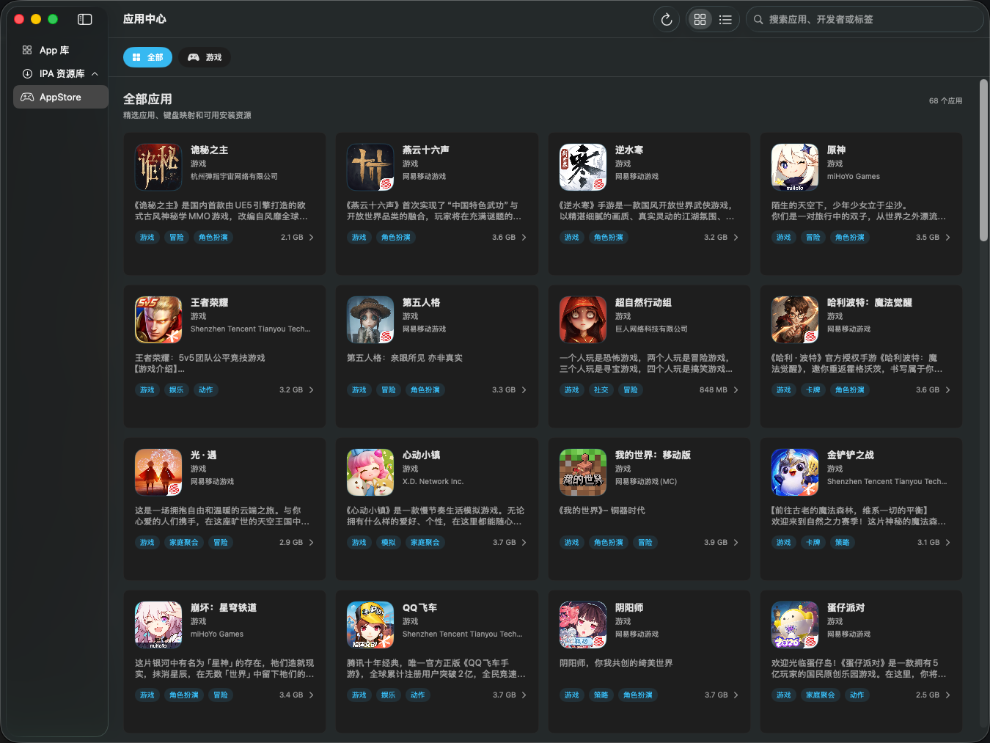This screenshot has height=743, width=990.
Task: Click 巨人网络科技有限公司 developer text
Action: click(651, 329)
